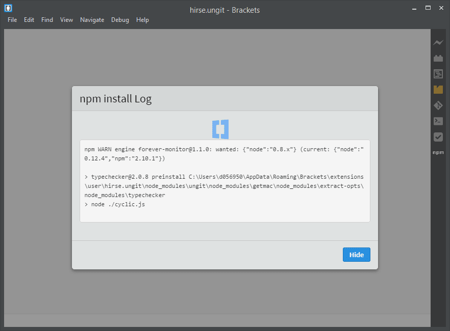Click the Brackets icon in the title bar
This screenshot has width=450, height=331.
8,8
